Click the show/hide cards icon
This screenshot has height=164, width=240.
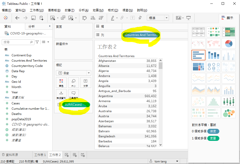pyautogui.click(x=179, y=18)
